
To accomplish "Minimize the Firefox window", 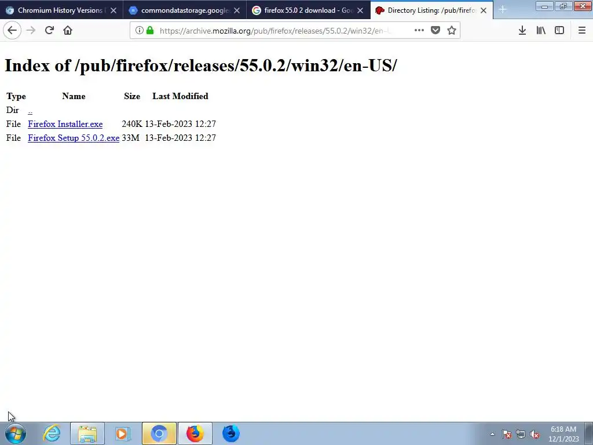I will click(544, 6).
